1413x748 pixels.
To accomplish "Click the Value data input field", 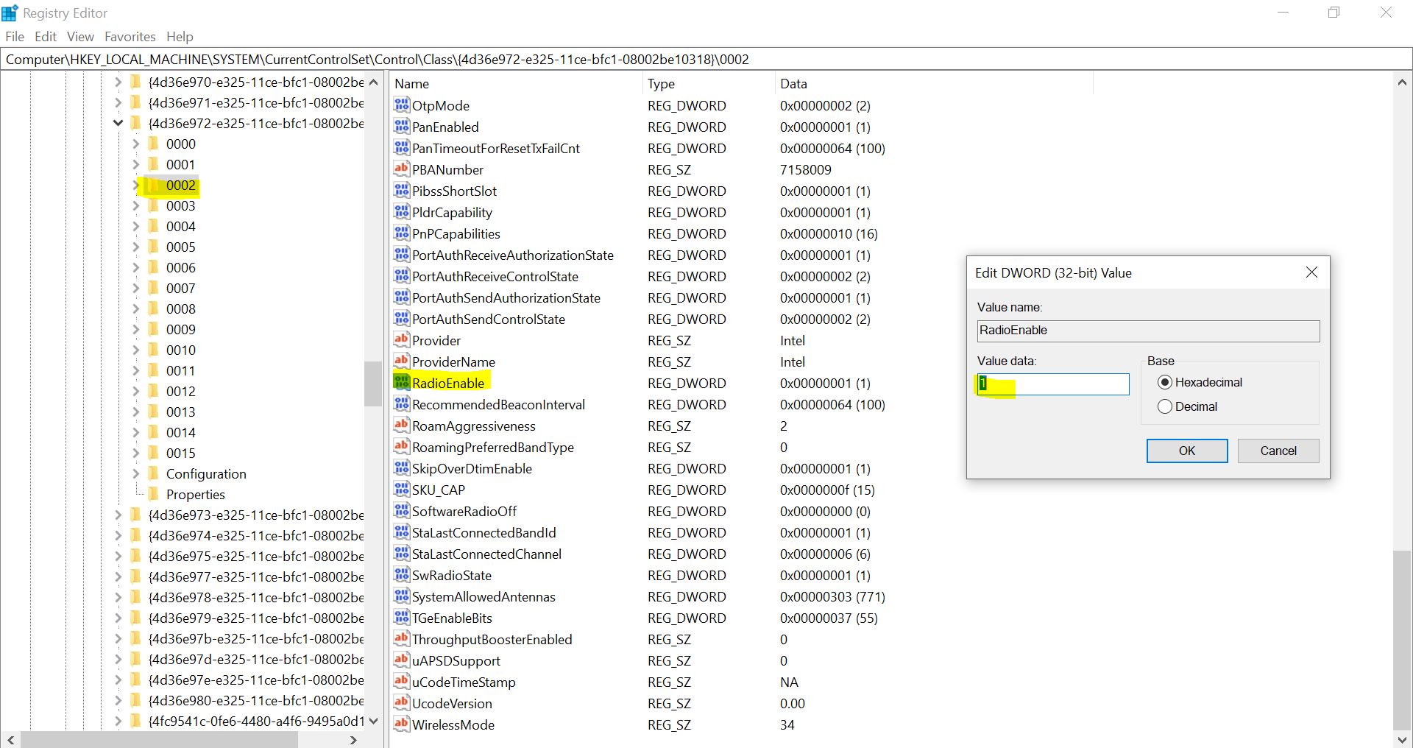I will 1053,384.
